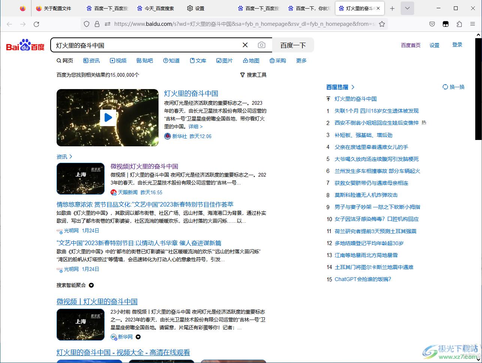The height and width of the screenshot is (363, 482).
Task: Select the 知道 search category
Action: pyautogui.click(x=171, y=61)
